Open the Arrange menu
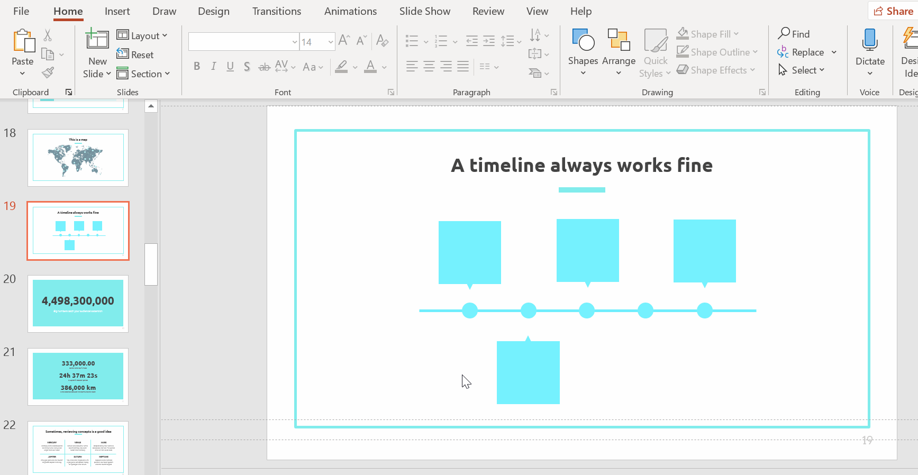918x475 pixels. [x=619, y=52]
